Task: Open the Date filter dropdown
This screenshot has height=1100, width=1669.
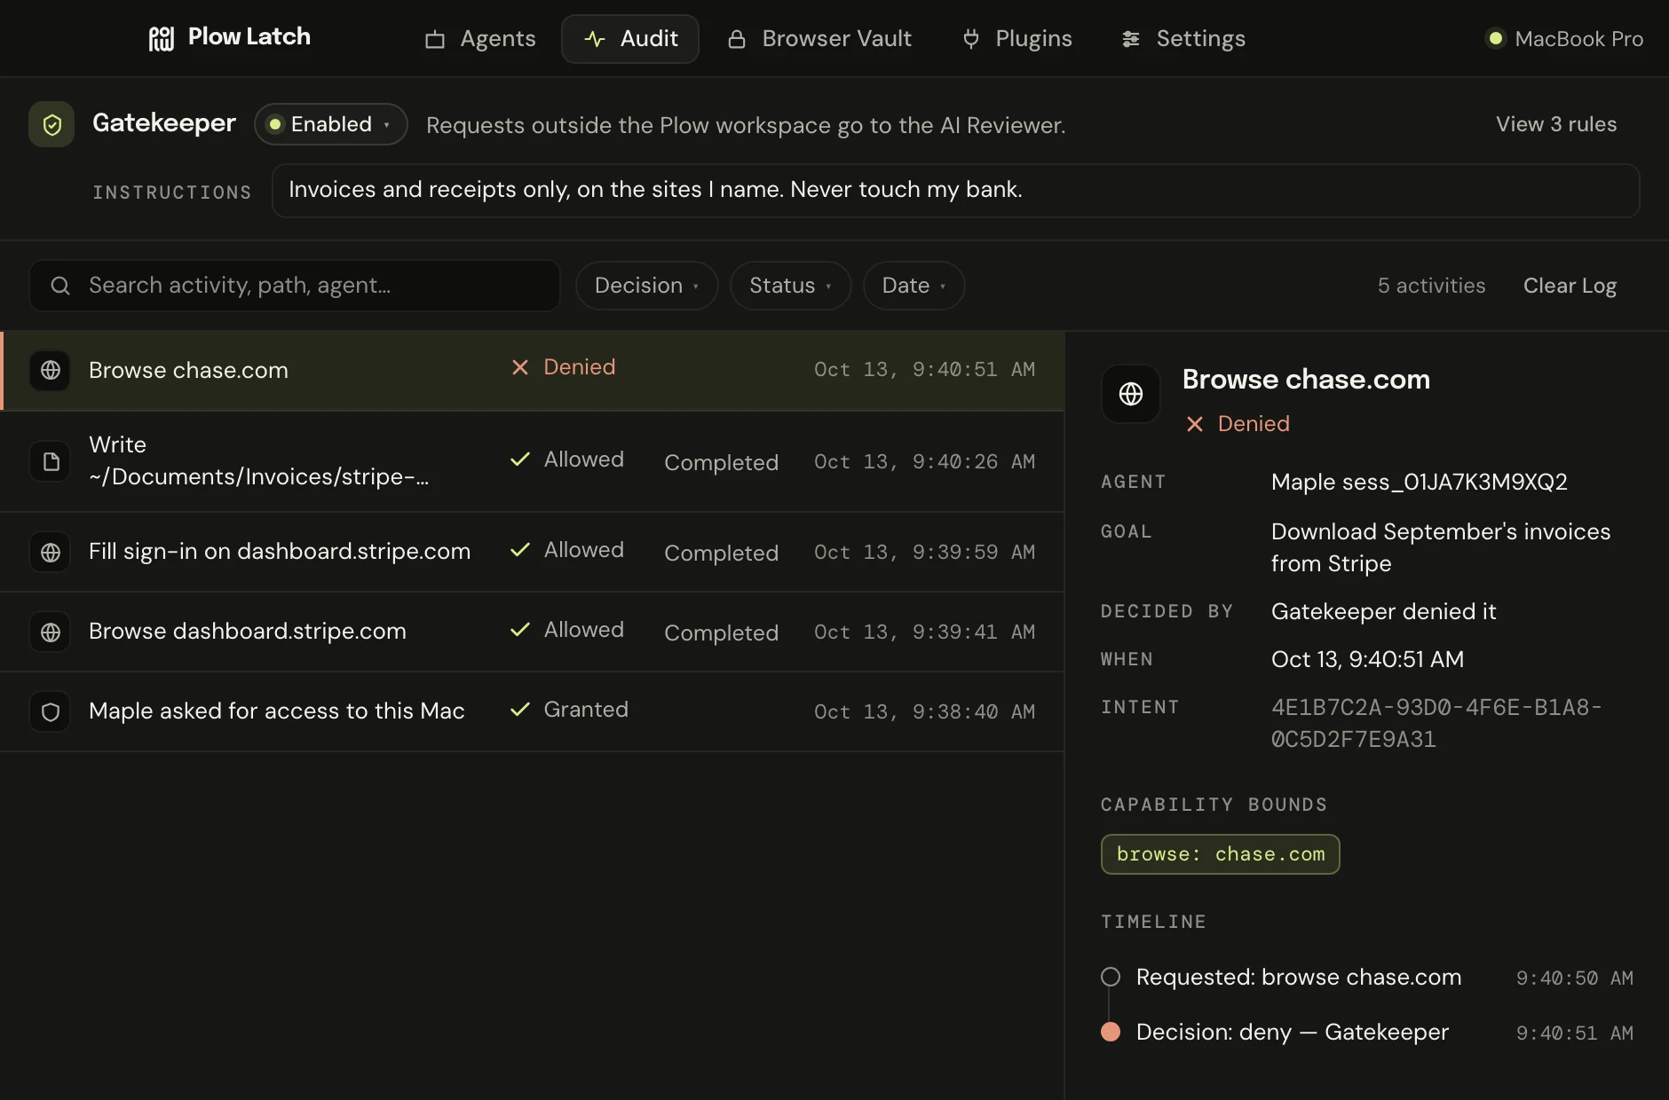Action: click(914, 286)
